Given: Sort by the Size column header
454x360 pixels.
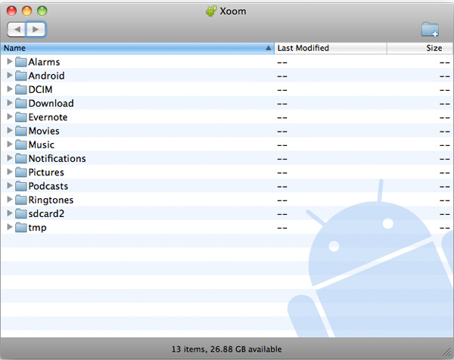Looking at the screenshot, I should tap(420, 48).
